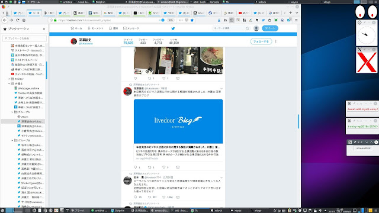379x213 pixels.
Task: Open フォロワー 4,751 followers list
Action: click(x=158, y=41)
